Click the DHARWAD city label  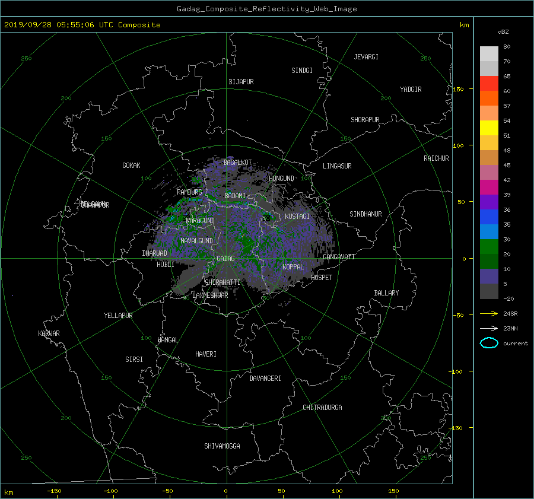tap(154, 253)
